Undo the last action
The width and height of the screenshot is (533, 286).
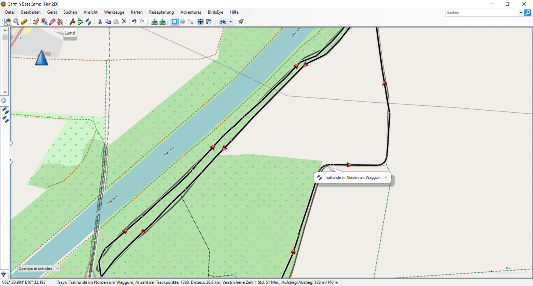pos(134,22)
